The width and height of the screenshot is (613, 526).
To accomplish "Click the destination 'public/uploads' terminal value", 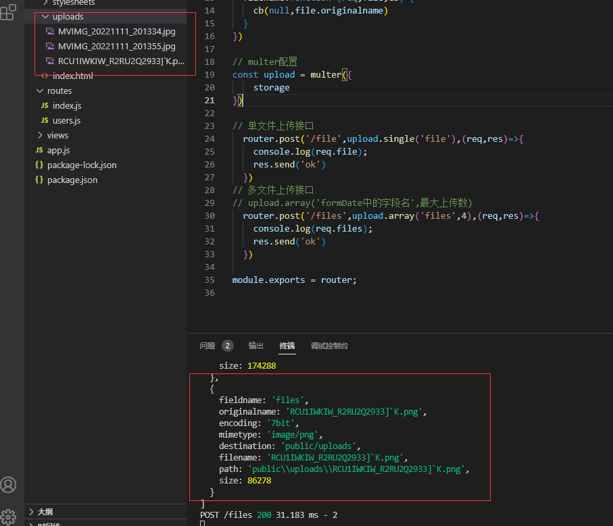I will (x=318, y=446).
